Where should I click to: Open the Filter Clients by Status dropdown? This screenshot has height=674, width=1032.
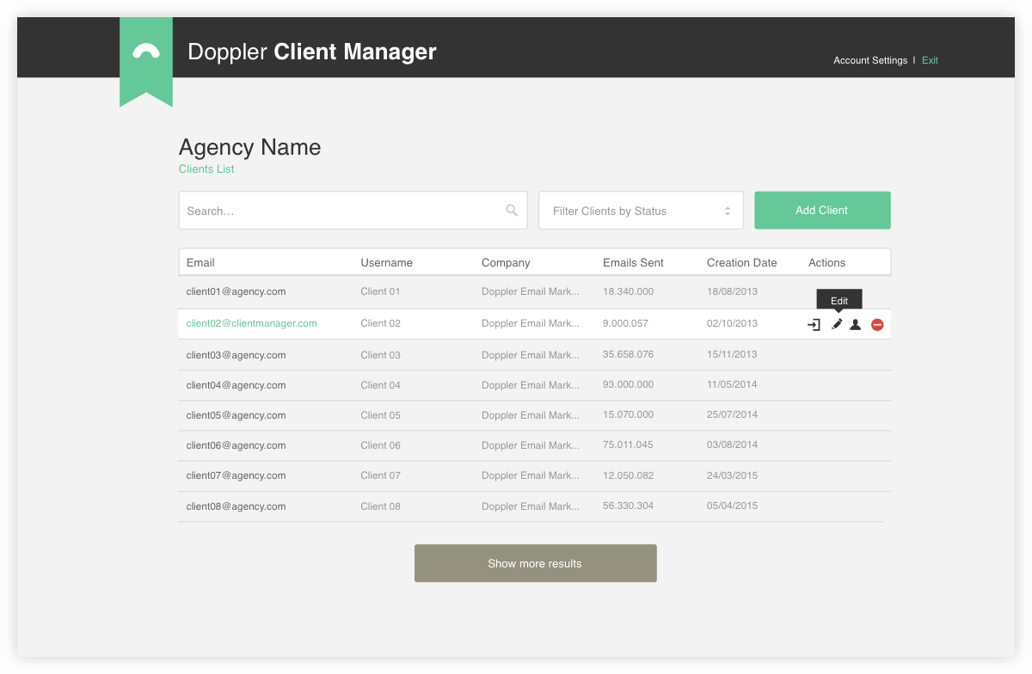[x=641, y=211]
